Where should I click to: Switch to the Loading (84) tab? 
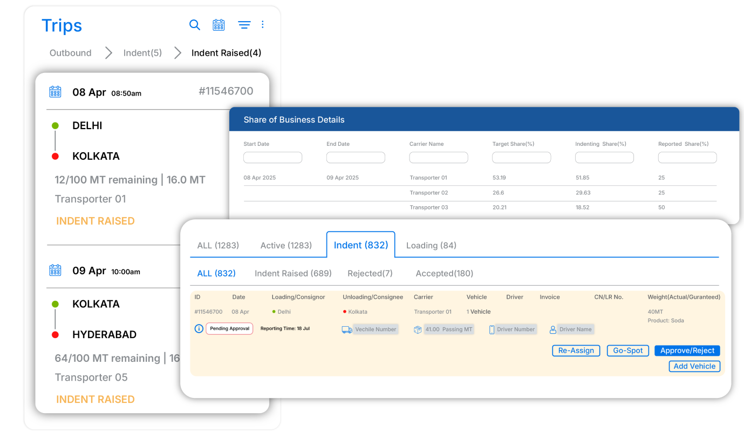(x=431, y=245)
